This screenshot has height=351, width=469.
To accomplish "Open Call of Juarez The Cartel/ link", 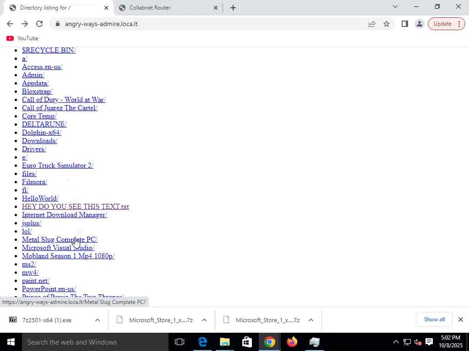I will pos(60,108).
